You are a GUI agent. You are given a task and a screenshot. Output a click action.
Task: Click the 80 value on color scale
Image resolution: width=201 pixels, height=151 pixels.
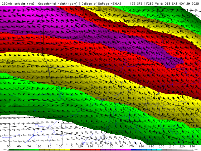click(39, 146)
